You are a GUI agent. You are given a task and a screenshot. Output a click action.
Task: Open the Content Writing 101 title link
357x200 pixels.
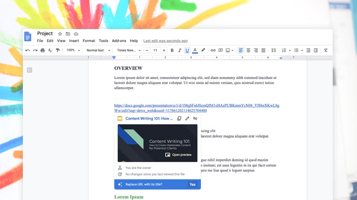[149, 119]
